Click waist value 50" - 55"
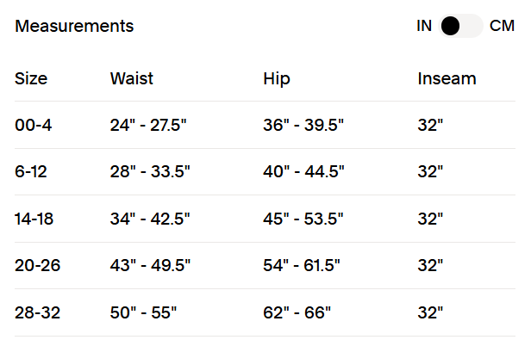 (144, 312)
